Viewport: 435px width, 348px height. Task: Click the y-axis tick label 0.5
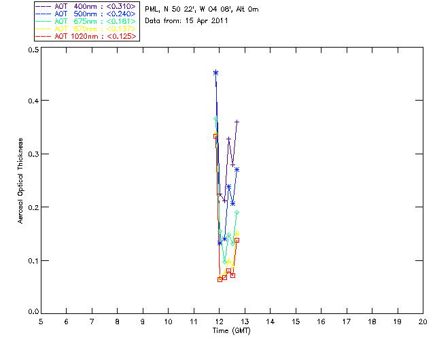tap(33, 50)
